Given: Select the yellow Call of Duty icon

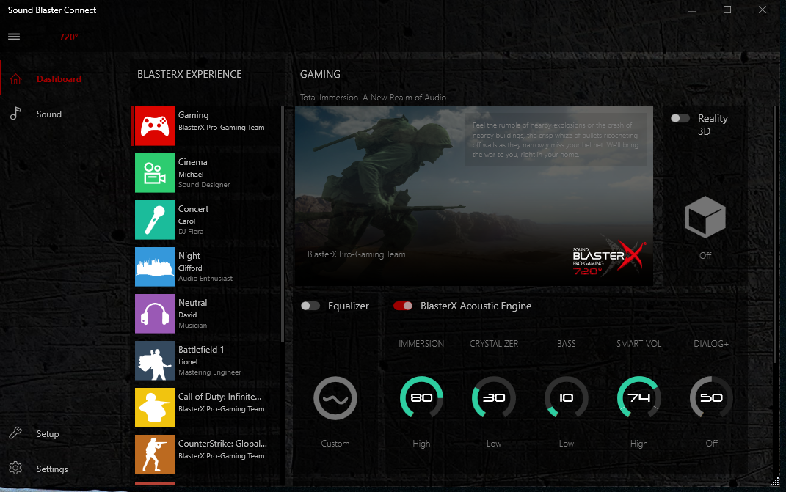Looking at the screenshot, I should pyautogui.click(x=155, y=408).
